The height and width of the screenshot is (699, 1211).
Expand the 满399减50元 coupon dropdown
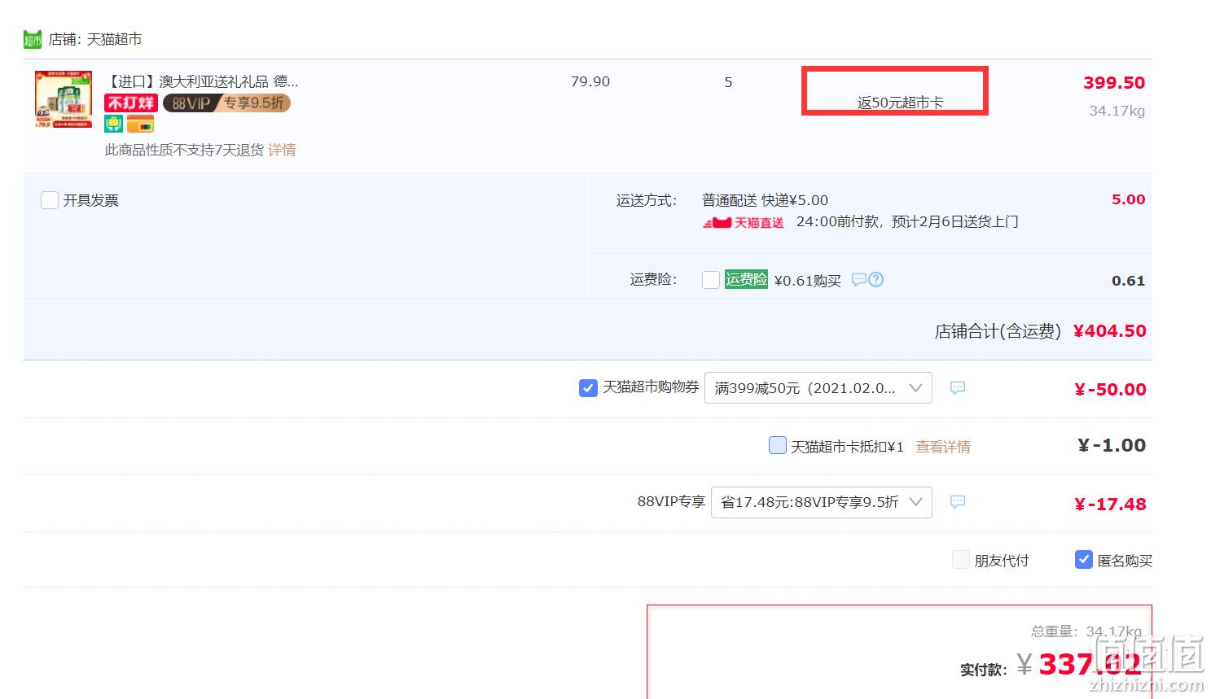coord(818,388)
